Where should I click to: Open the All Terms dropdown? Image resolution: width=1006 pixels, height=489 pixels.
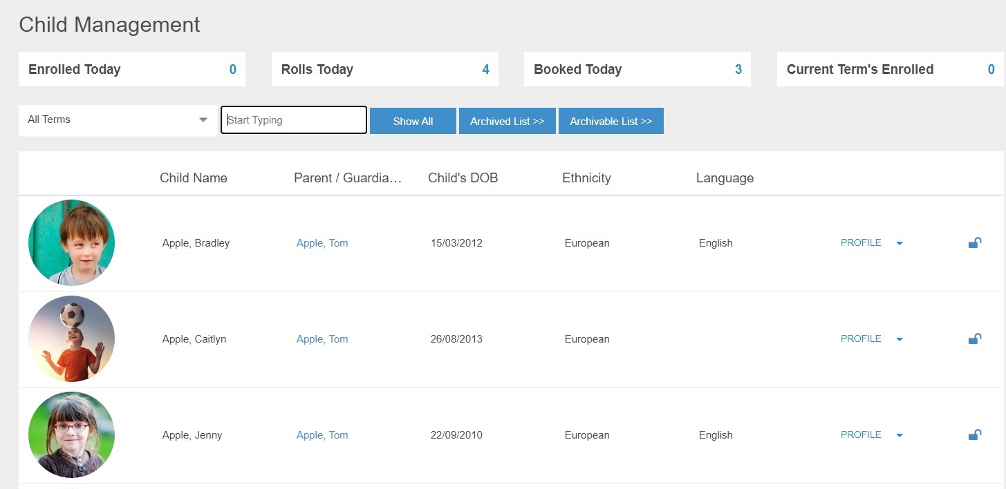[x=118, y=120]
